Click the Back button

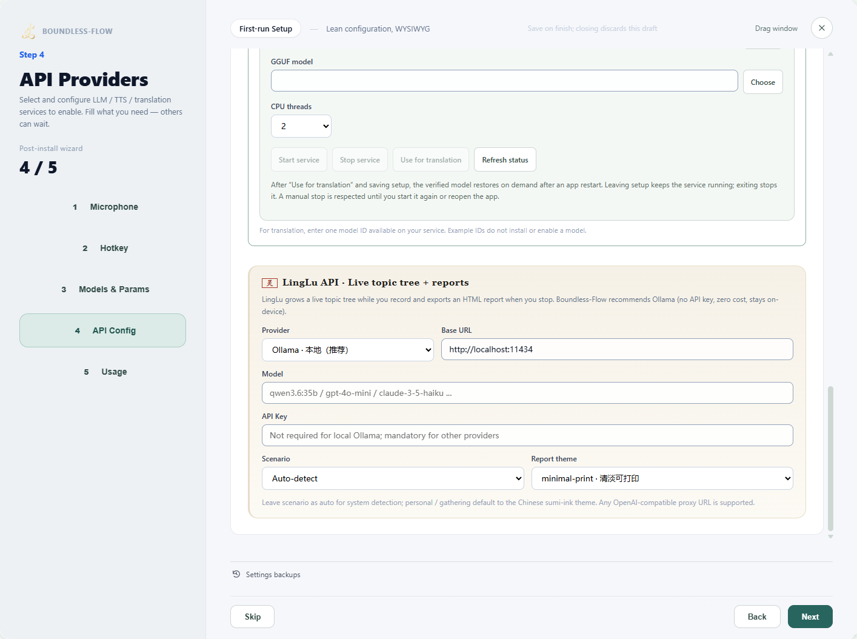(757, 617)
